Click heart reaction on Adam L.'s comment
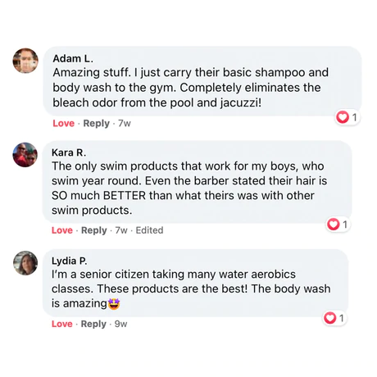 click(x=343, y=117)
